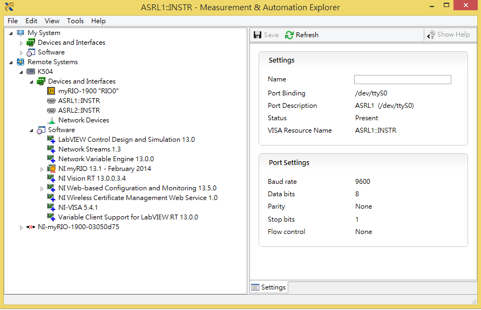Select the NI-VISA 5.4.1 tree item
This screenshot has height=310, width=481.
tap(78, 208)
